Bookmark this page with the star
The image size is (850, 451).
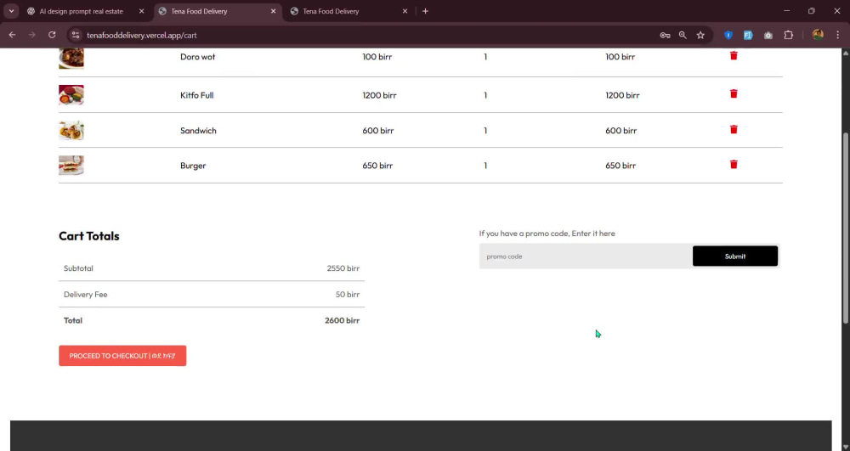pyautogui.click(x=700, y=35)
